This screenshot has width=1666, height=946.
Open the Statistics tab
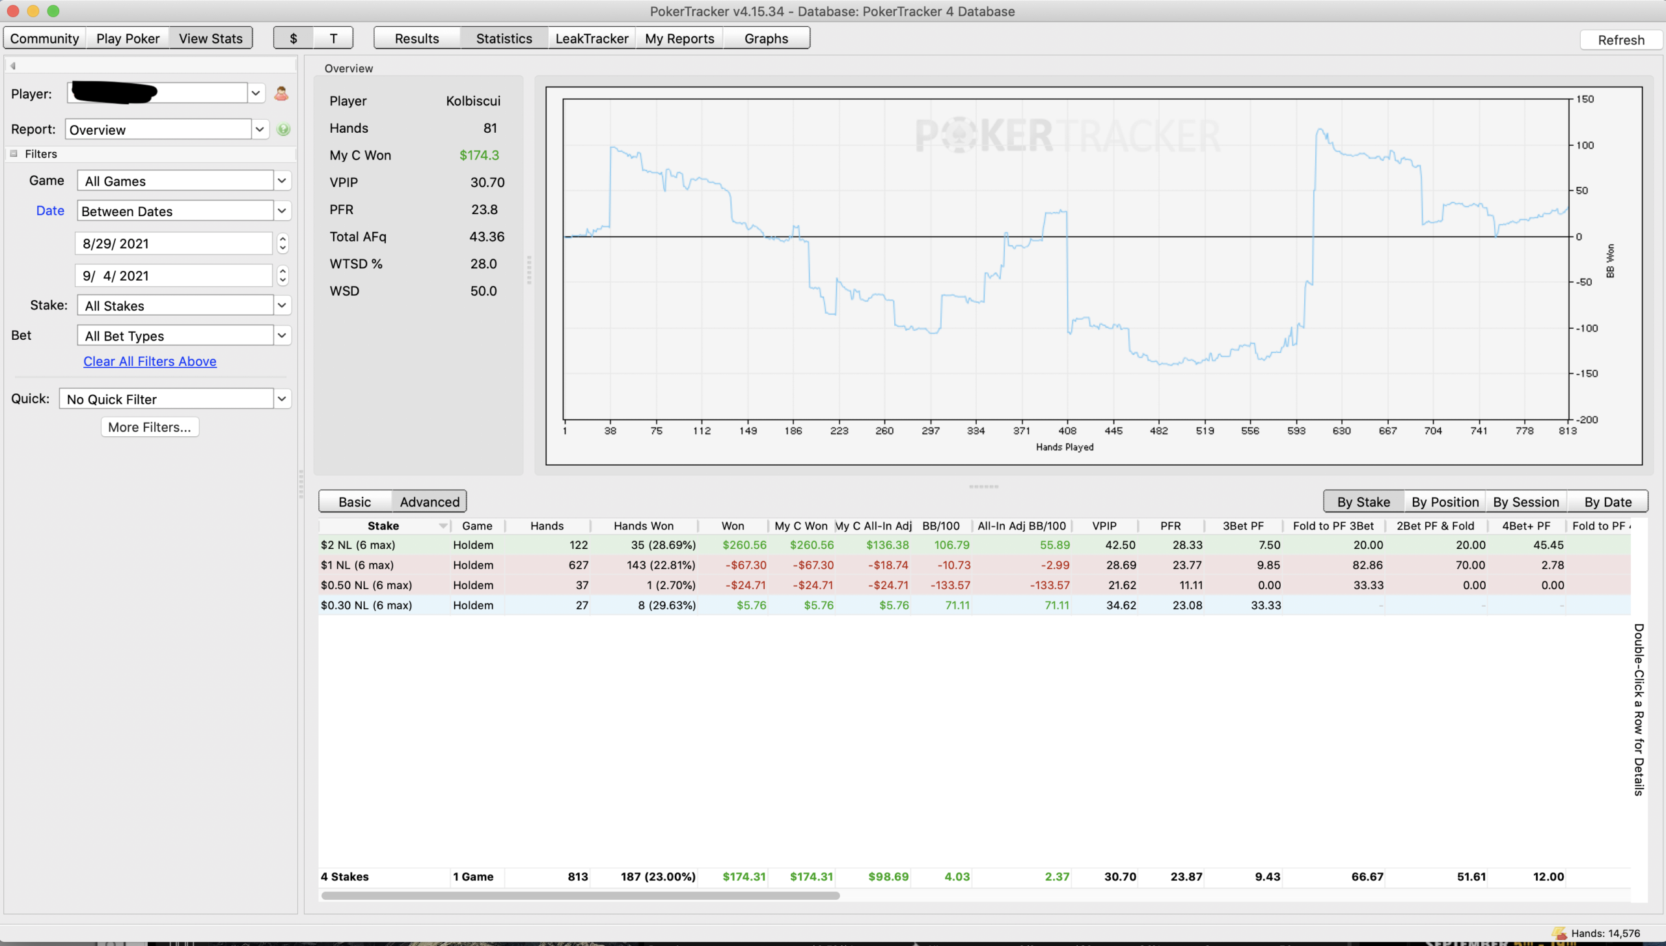click(504, 38)
